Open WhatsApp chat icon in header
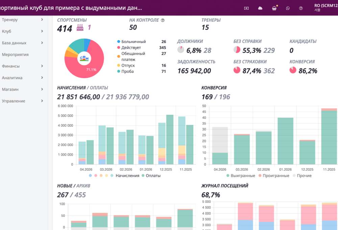 pyautogui.click(x=288, y=8)
